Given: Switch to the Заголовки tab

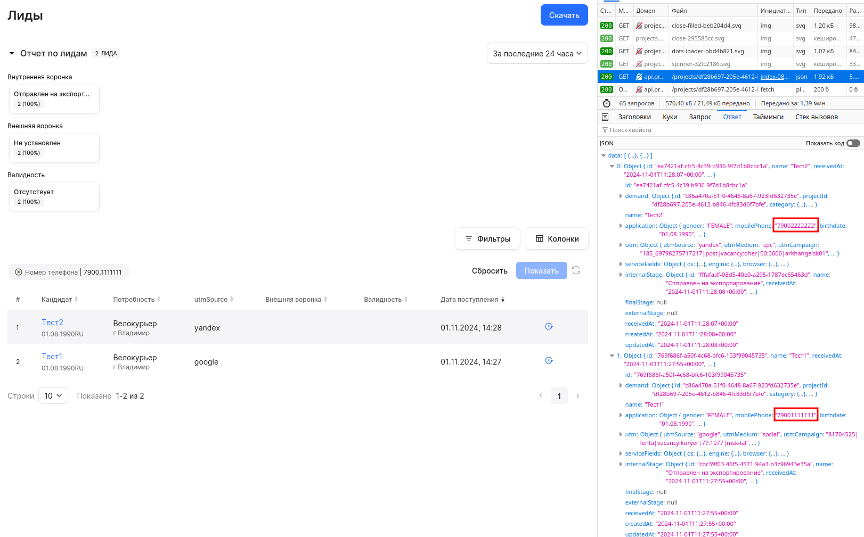Looking at the screenshot, I should (634, 117).
